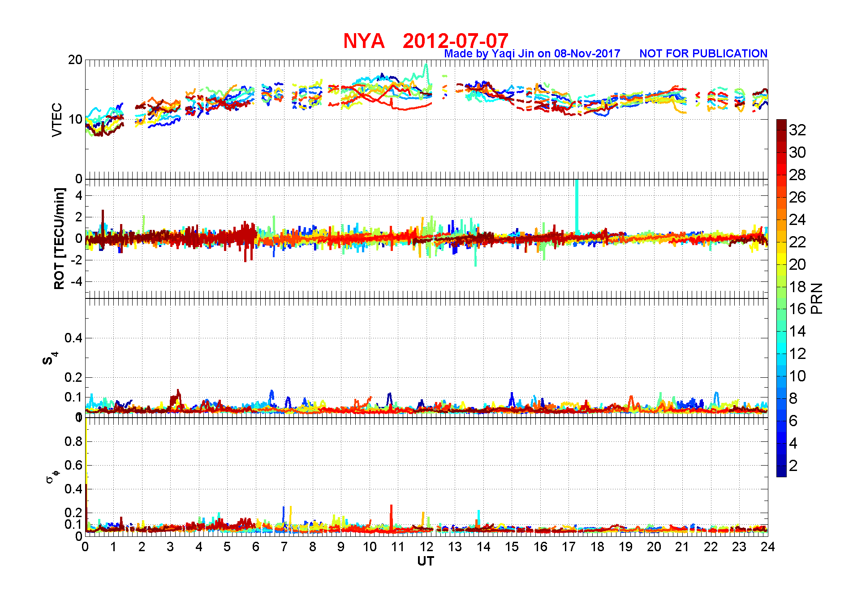Viewport: 853px width, 596px height.
Task: Click colorbar tick label 28
Action: point(797,175)
